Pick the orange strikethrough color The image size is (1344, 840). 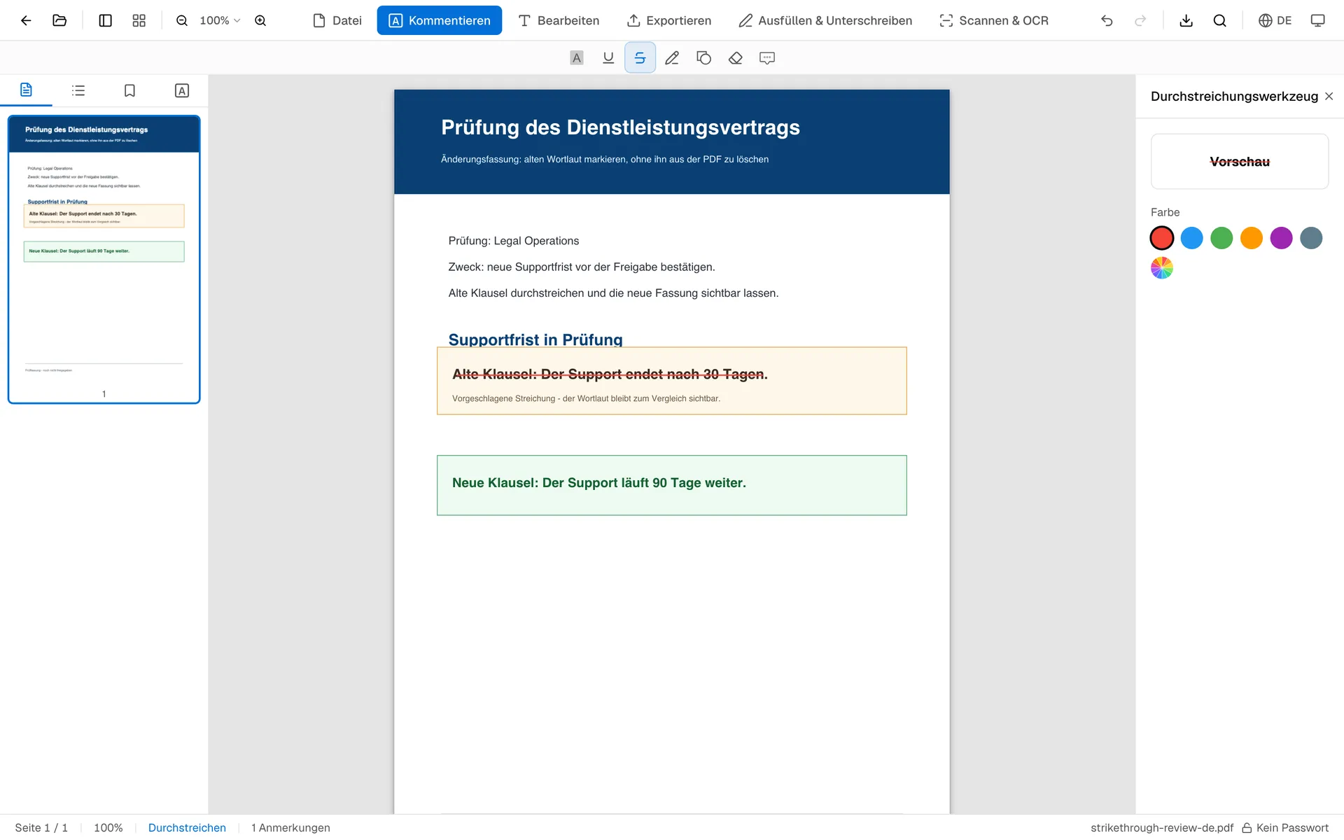click(x=1252, y=238)
